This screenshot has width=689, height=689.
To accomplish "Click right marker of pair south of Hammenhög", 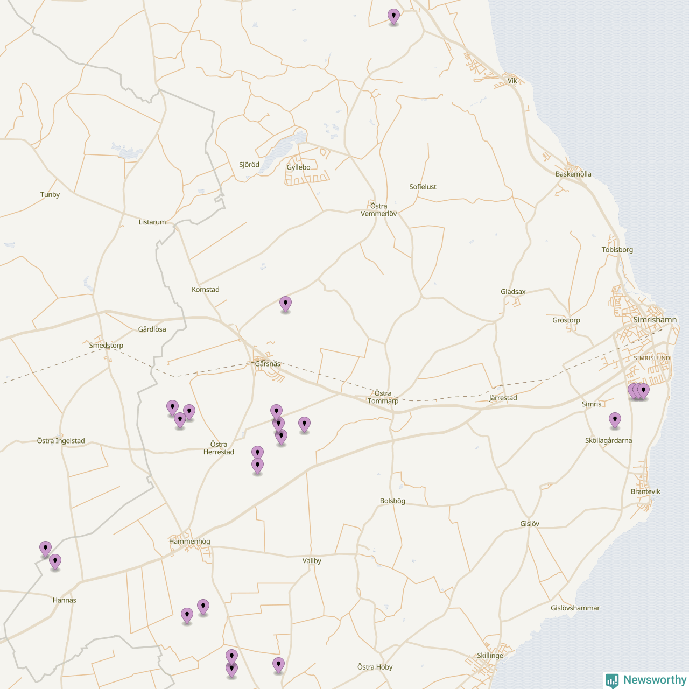I will pos(203,607).
